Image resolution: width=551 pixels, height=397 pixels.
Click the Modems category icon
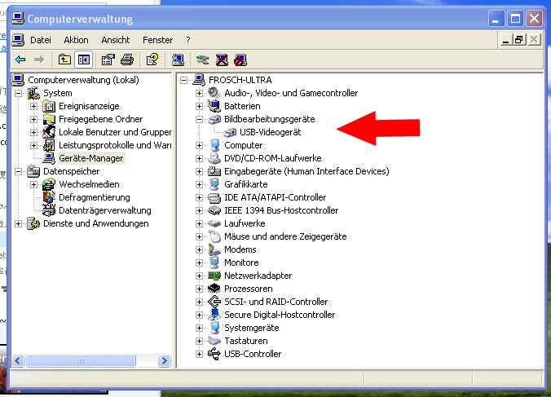pos(214,249)
